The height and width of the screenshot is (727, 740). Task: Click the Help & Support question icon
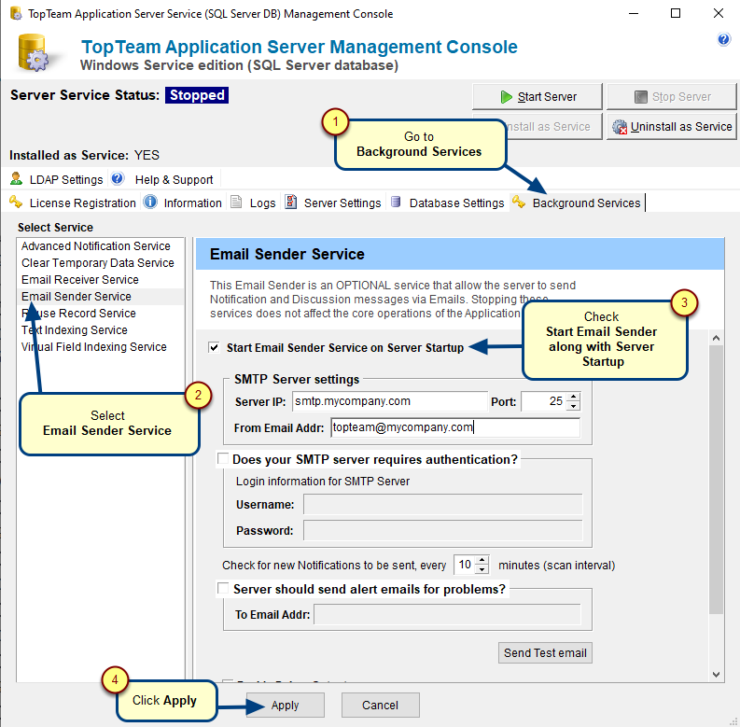point(117,178)
